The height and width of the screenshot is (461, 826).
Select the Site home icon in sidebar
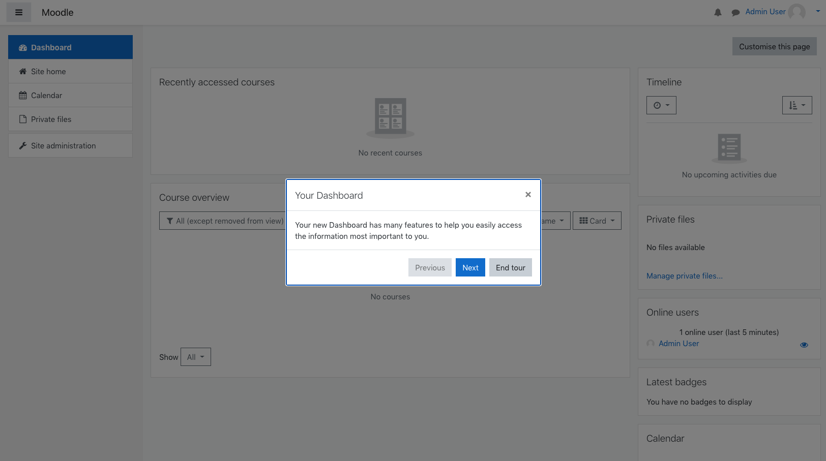(22, 71)
